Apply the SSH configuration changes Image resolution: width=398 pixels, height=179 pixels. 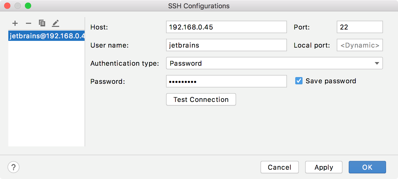324,167
